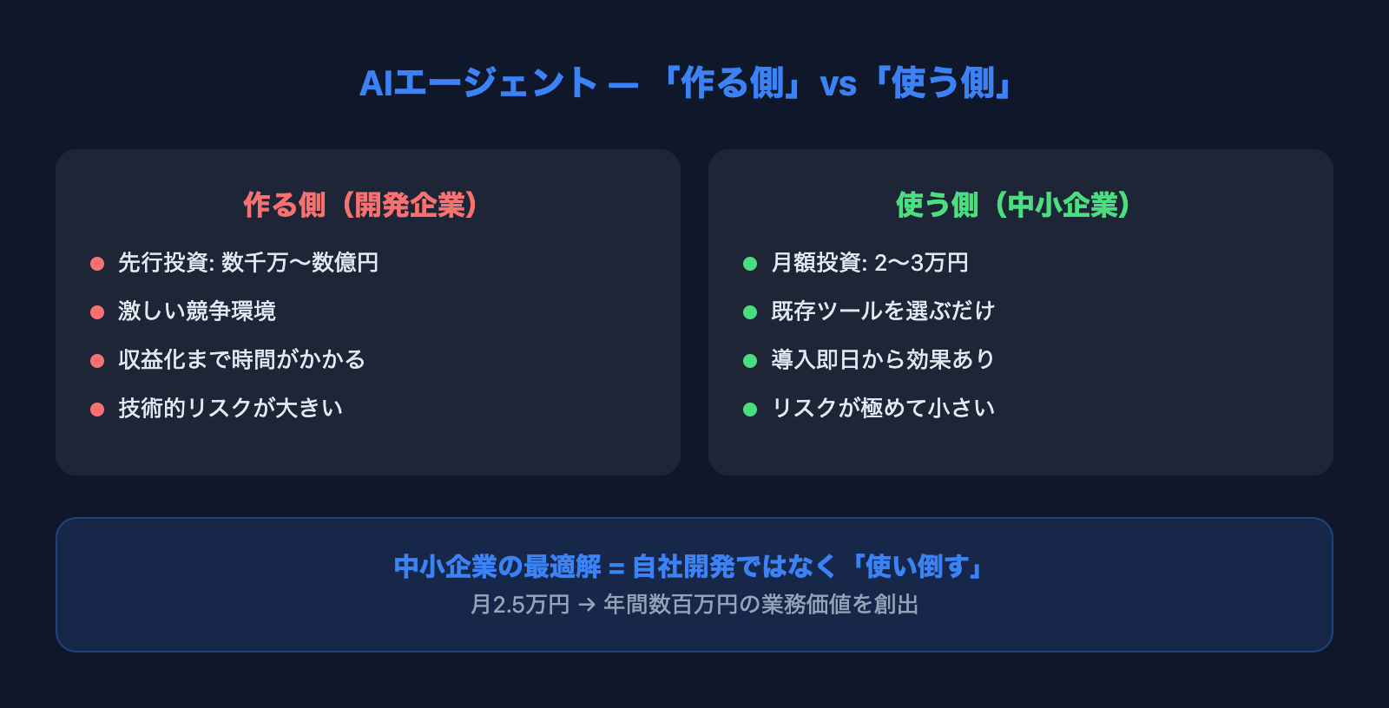Click the red bullet beside "収益化まで時間がかかる"
The width and height of the screenshot is (1389, 708).
[97, 361]
